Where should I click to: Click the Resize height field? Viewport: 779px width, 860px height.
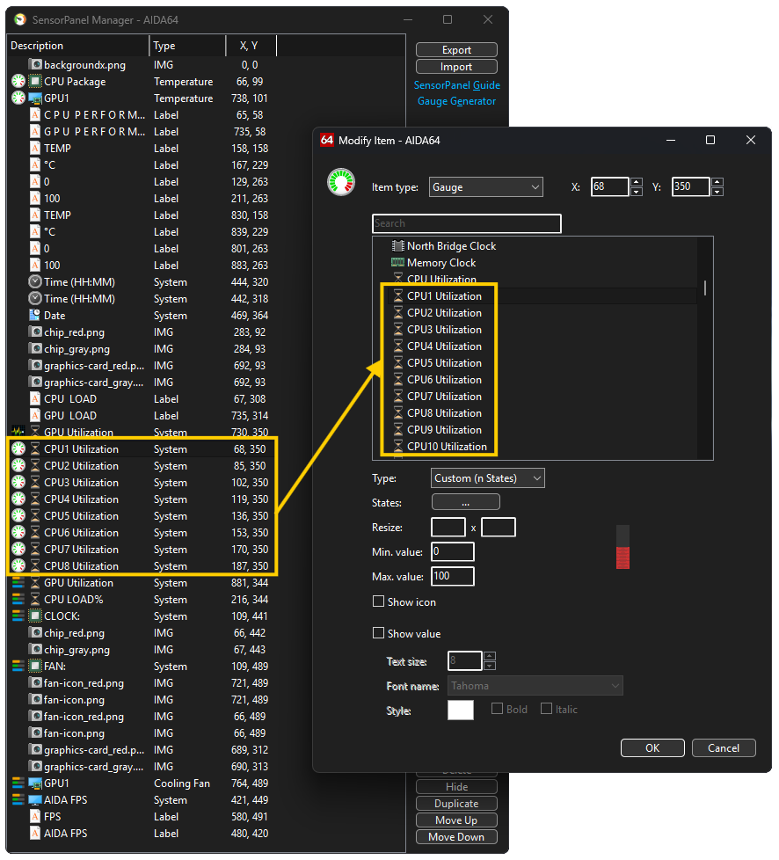(x=499, y=527)
